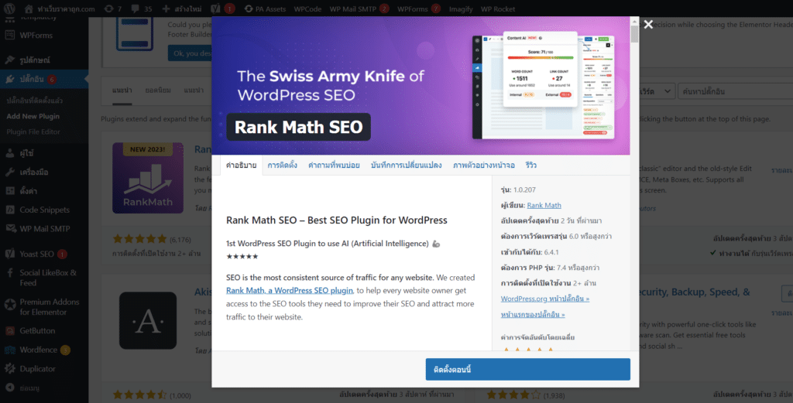
Task: Click the ติดตั้งตอนนี้ (Install Now) button
Action: tap(528, 369)
